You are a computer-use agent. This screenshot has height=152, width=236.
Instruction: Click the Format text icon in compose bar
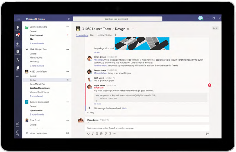88,133
